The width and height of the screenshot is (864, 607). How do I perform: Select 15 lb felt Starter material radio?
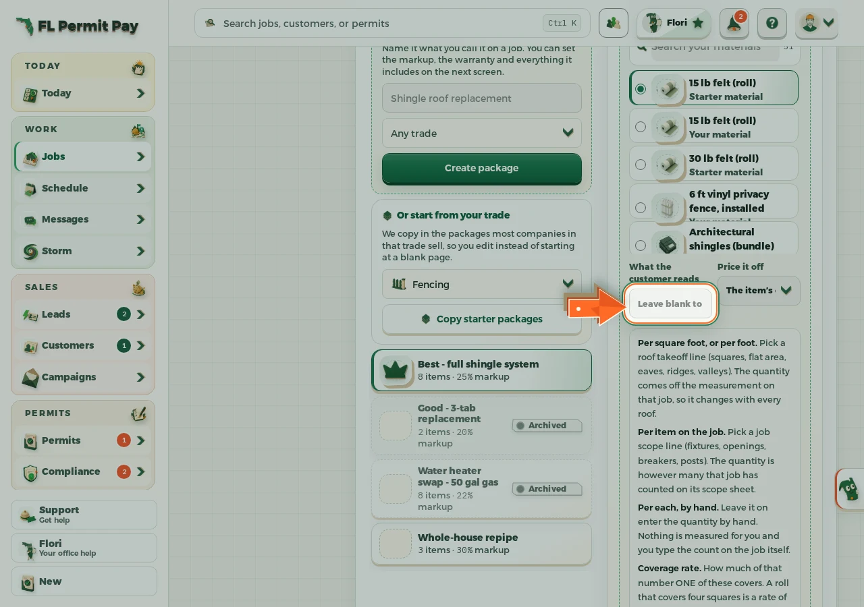click(x=641, y=89)
